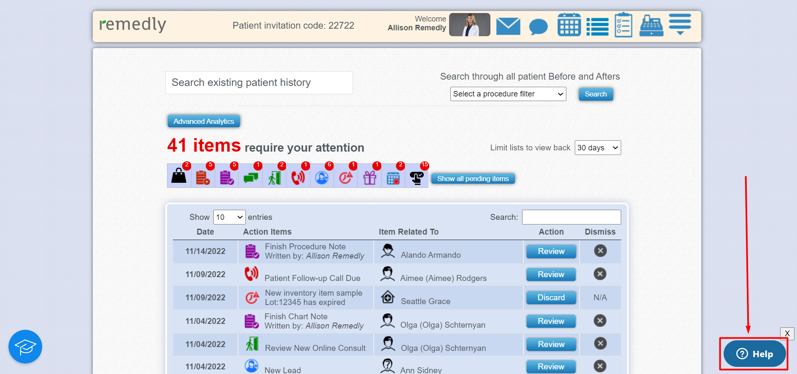Open the cash register icon
The height and width of the screenshot is (374, 797).
pyautogui.click(x=651, y=26)
